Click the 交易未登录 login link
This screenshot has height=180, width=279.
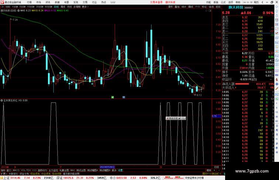[x=156, y=2]
